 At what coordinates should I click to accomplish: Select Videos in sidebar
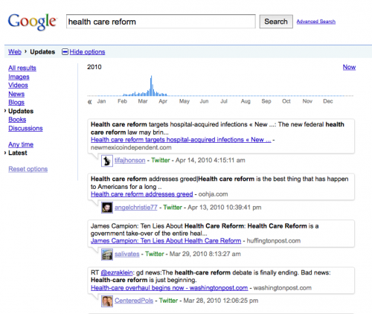pos(18,85)
